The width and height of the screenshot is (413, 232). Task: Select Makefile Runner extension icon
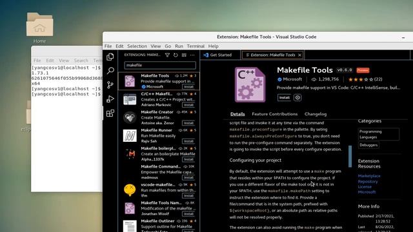point(130,135)
